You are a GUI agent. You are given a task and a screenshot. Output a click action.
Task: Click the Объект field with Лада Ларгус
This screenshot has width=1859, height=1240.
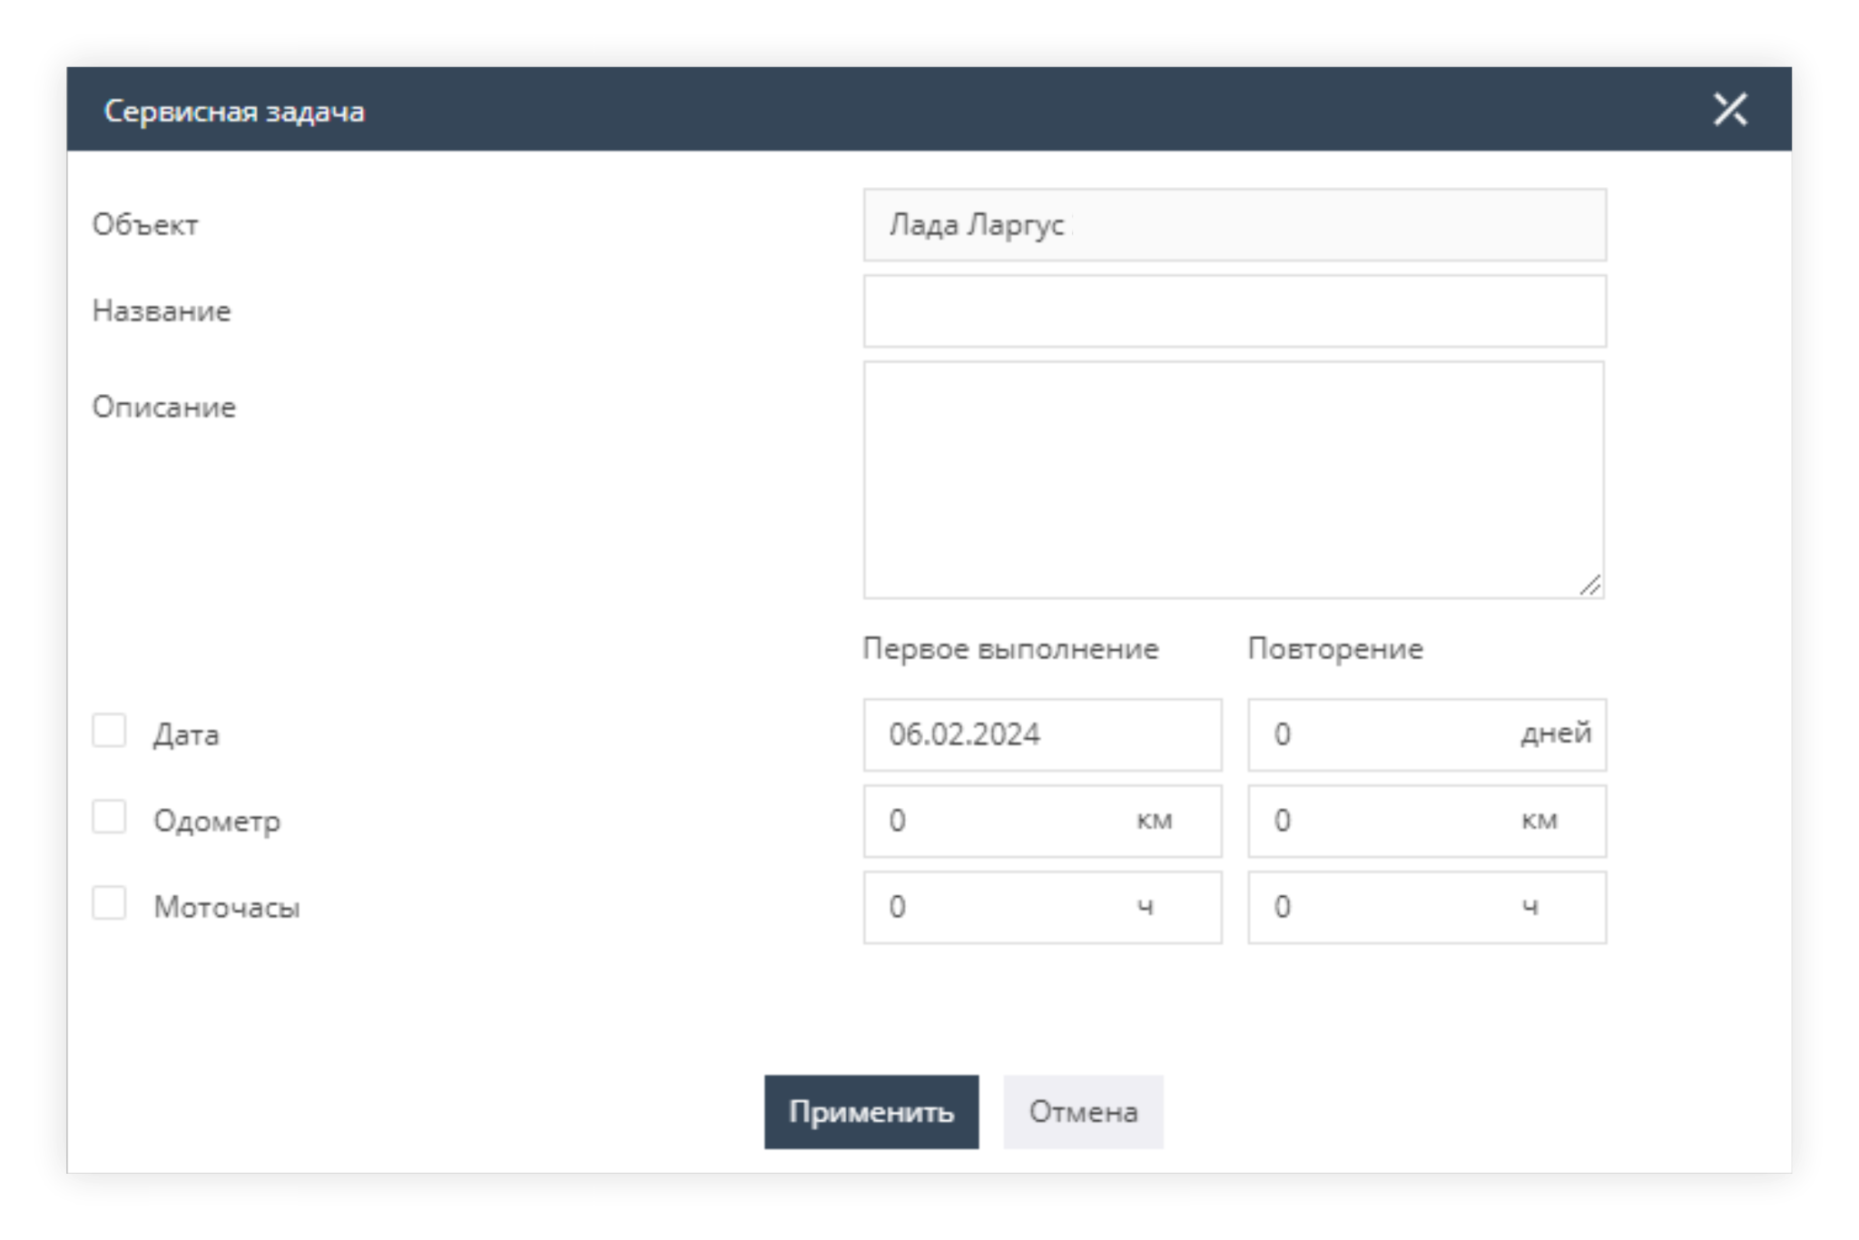coord(1234,225)
